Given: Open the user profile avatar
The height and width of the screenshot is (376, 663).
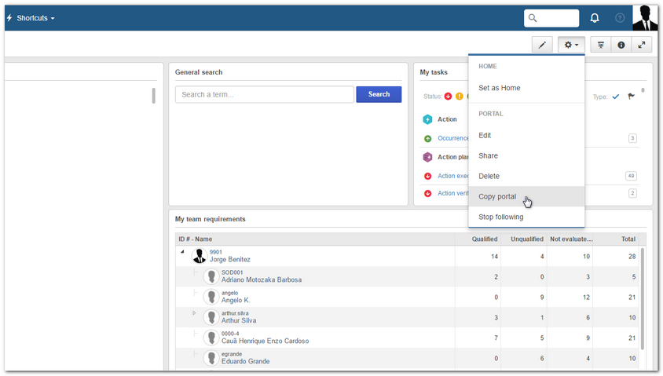Looking at the screenshot, I should tap(645, 18).
